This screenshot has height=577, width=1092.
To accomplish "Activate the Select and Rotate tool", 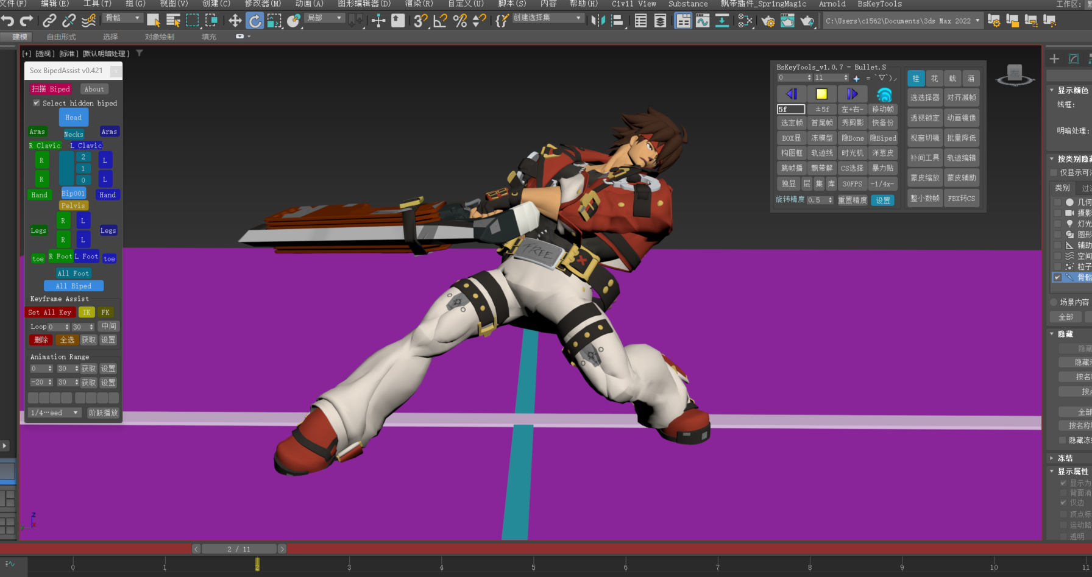I will coord(255,21).
